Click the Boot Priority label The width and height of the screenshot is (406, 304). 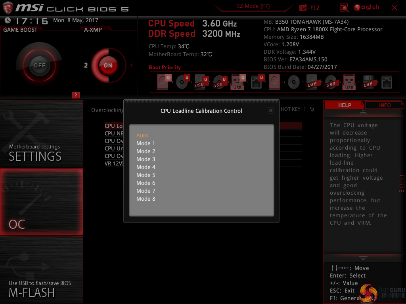[165, 67]
